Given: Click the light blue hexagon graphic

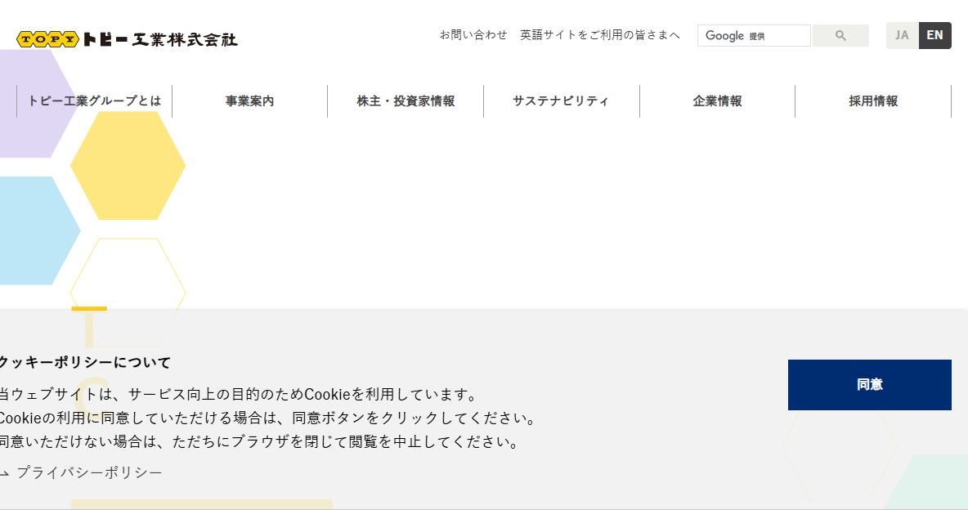Looking at the screenshot, I should point(39,230).
